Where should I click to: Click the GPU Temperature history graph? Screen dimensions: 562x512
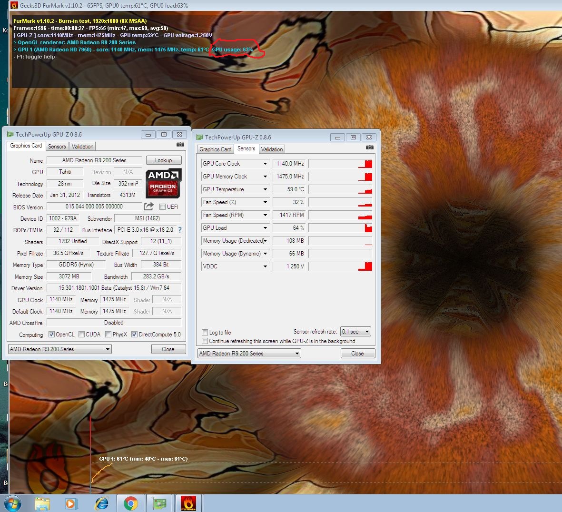(340, 189)
